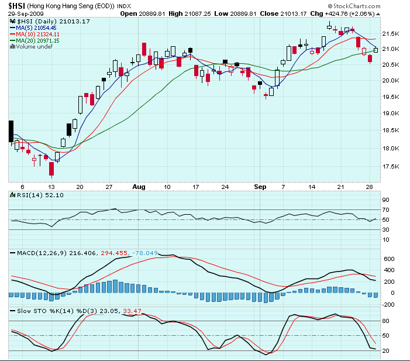
Task: Click the 19.0K price axis label
Action: 391,114
